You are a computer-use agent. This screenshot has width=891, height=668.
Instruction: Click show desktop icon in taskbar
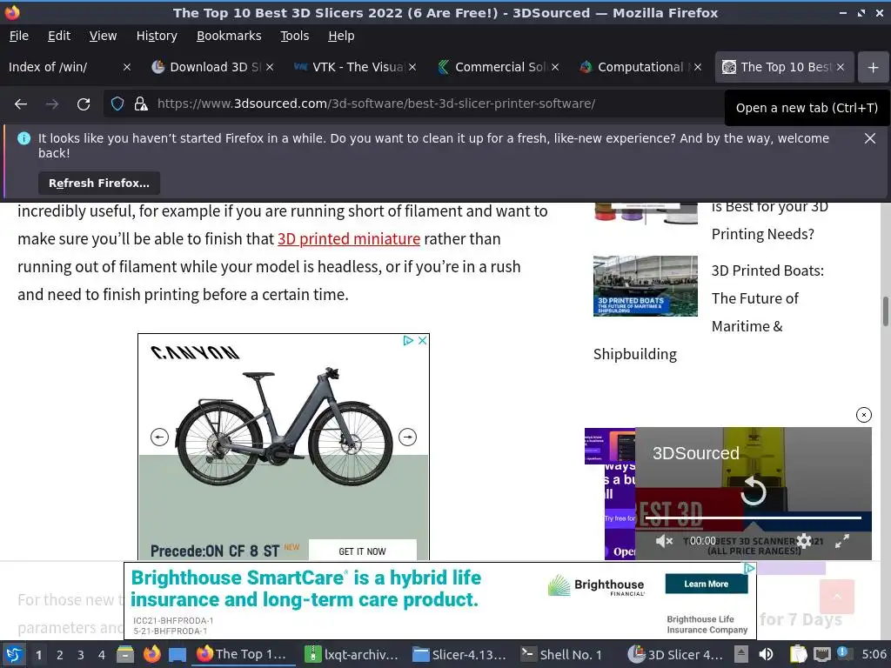[x=178, y=654]
